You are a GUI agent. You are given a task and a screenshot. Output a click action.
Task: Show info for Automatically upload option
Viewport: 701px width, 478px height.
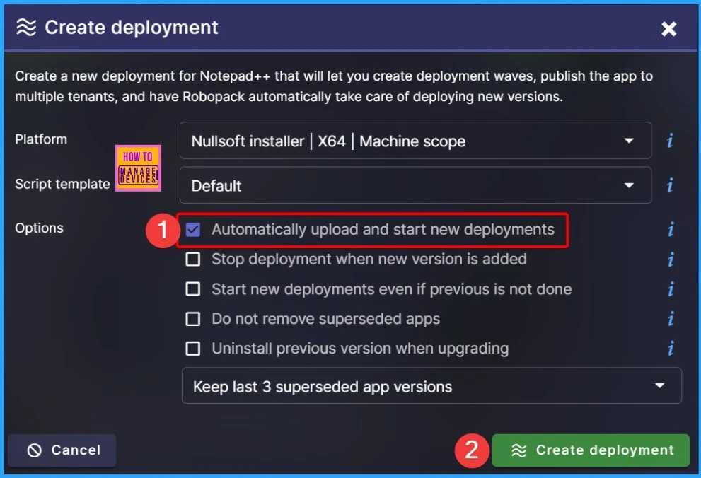pos(671,230)
